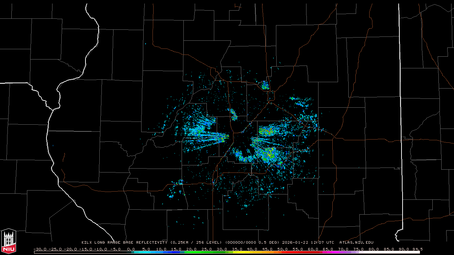Click the 55.0 scale label
454x255 pixels.
pos(298,249)
